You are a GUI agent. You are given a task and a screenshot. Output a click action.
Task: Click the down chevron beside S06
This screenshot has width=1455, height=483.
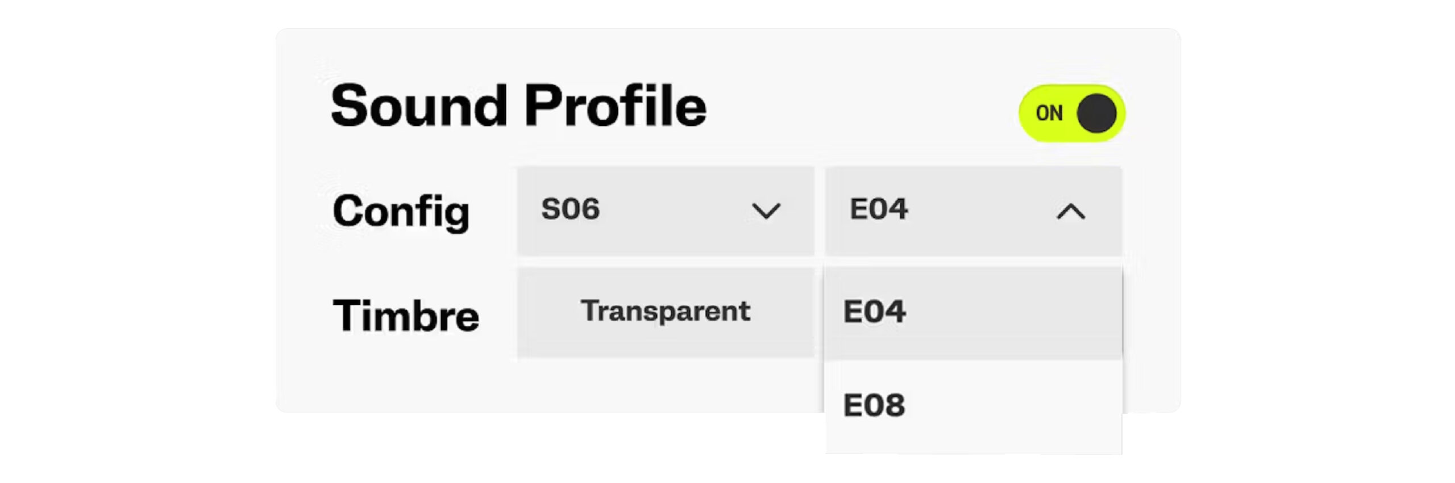click(766, 211)
